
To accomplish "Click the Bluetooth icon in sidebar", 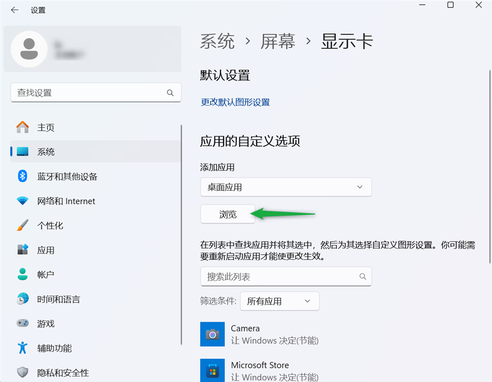I will point(23,176).
